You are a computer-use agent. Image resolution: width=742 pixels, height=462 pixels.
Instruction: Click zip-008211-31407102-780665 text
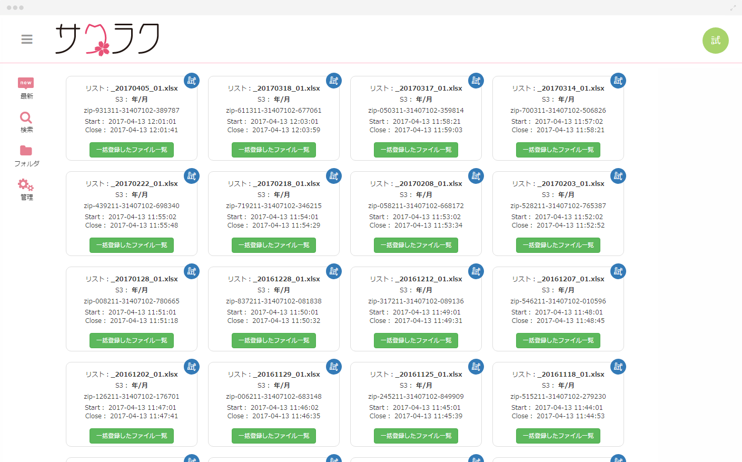pyautogui.click(x=132, y=301)
